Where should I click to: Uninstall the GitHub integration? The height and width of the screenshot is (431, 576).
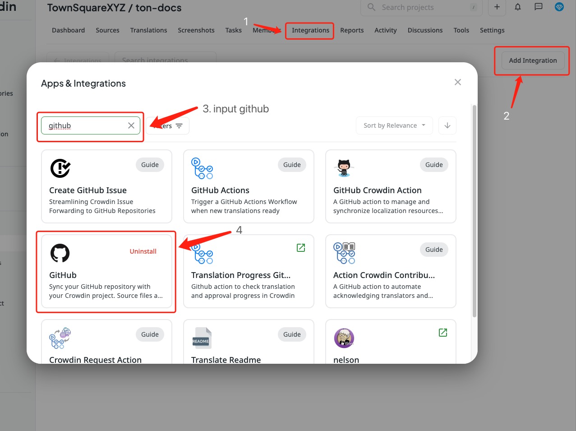pos(143,251)
